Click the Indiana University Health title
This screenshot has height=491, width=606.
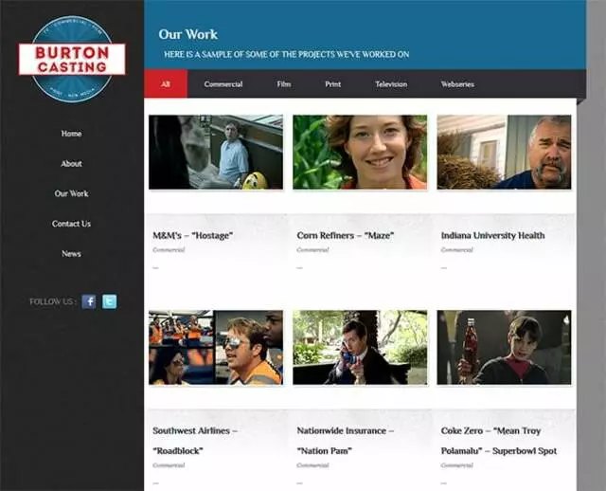[492, 235]
